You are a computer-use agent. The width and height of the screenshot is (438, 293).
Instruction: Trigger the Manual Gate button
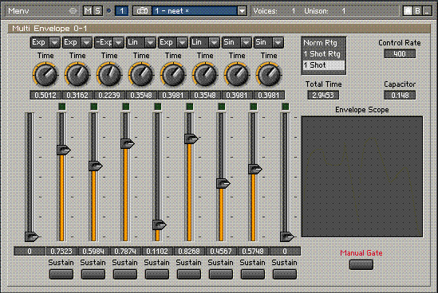coord(361,264)
